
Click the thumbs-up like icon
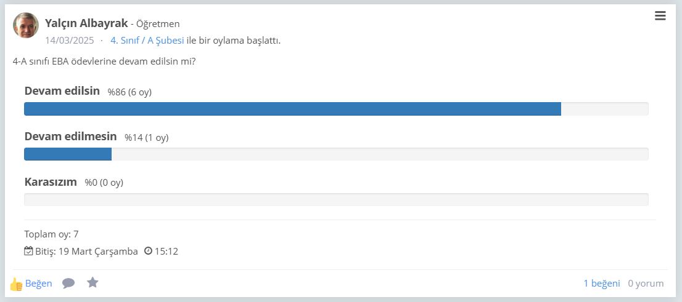pyautogui.click(x=16, y=284)
